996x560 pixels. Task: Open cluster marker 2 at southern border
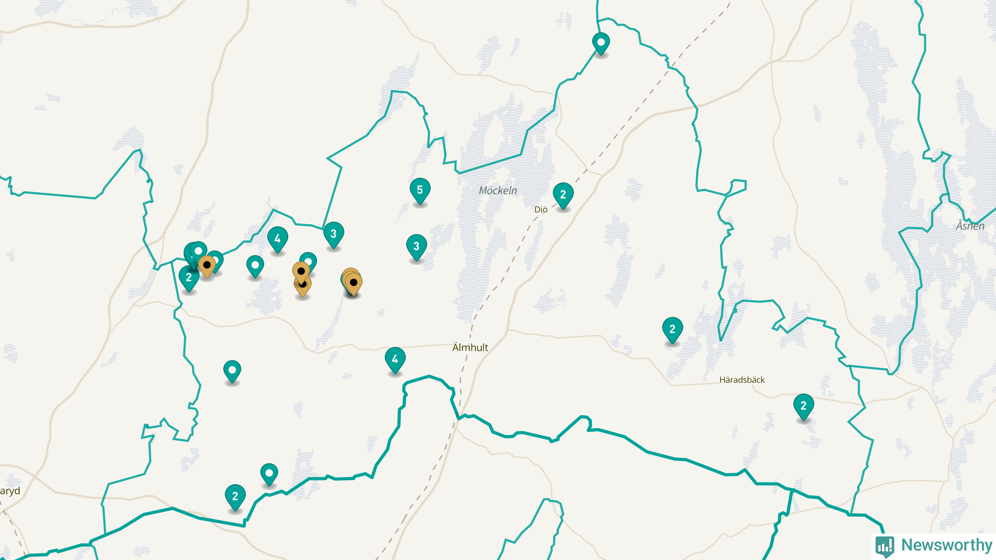235,497
